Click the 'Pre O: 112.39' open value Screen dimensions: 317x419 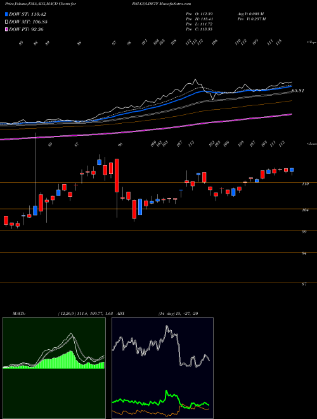tap(199, 14)
